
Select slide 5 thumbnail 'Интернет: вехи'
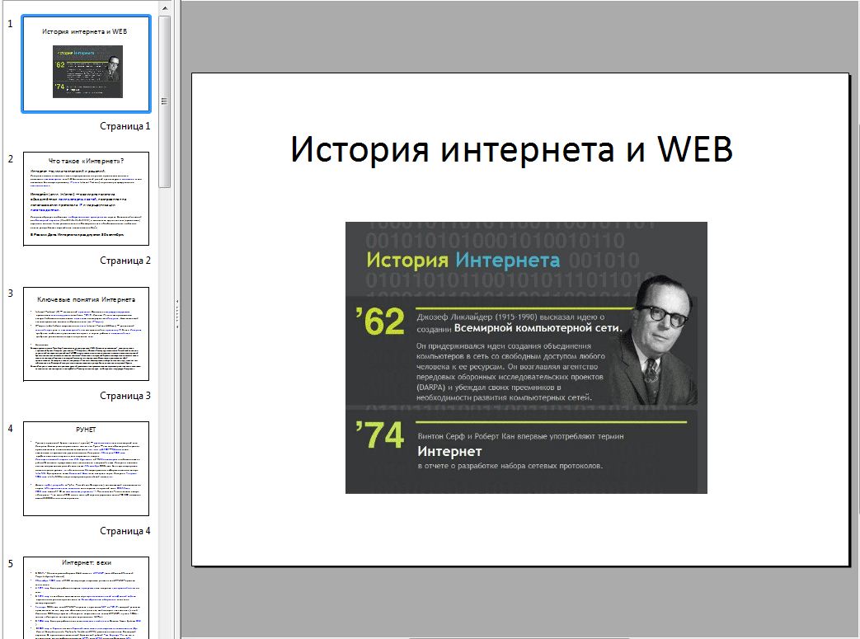(x=86, y=598)
